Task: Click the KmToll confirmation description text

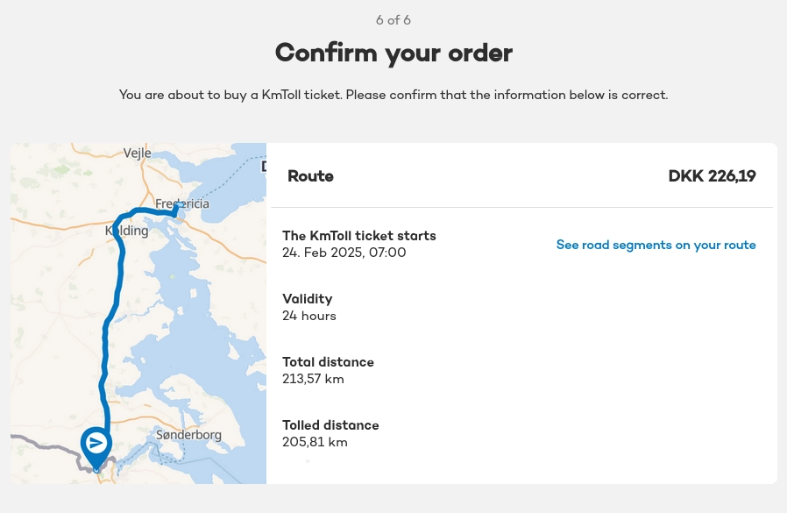Action: [393, 95]
